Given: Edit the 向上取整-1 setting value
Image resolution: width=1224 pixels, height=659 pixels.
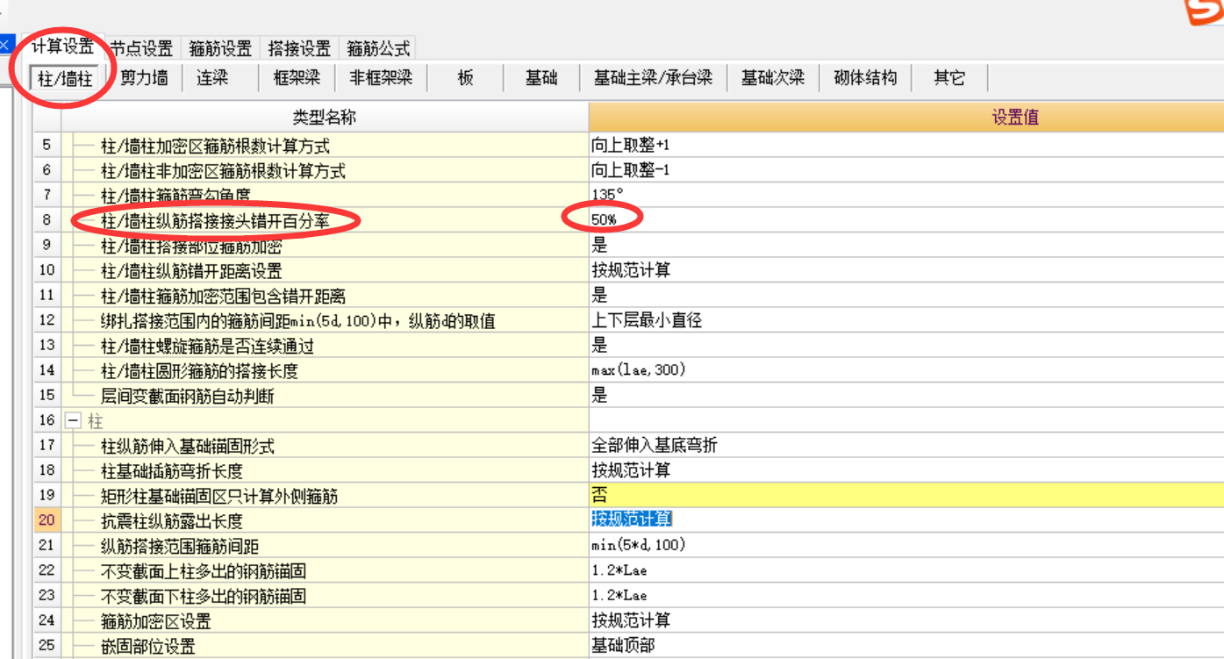Looking at the screenshot, I should pos(906,169).
